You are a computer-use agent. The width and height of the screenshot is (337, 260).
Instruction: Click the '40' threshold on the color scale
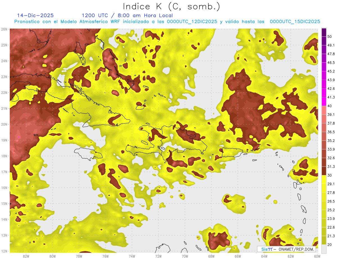(x=330, y=106)
